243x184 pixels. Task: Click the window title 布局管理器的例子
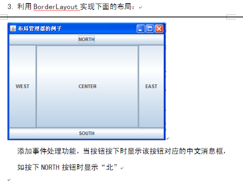click(x=40, y=29)
